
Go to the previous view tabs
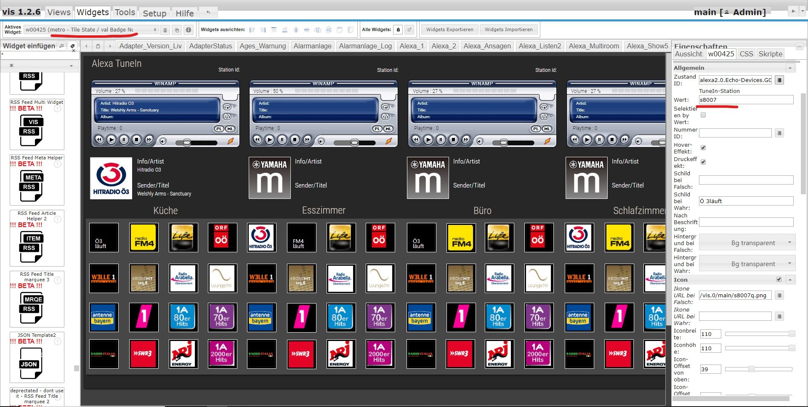[x=86, y=46]
